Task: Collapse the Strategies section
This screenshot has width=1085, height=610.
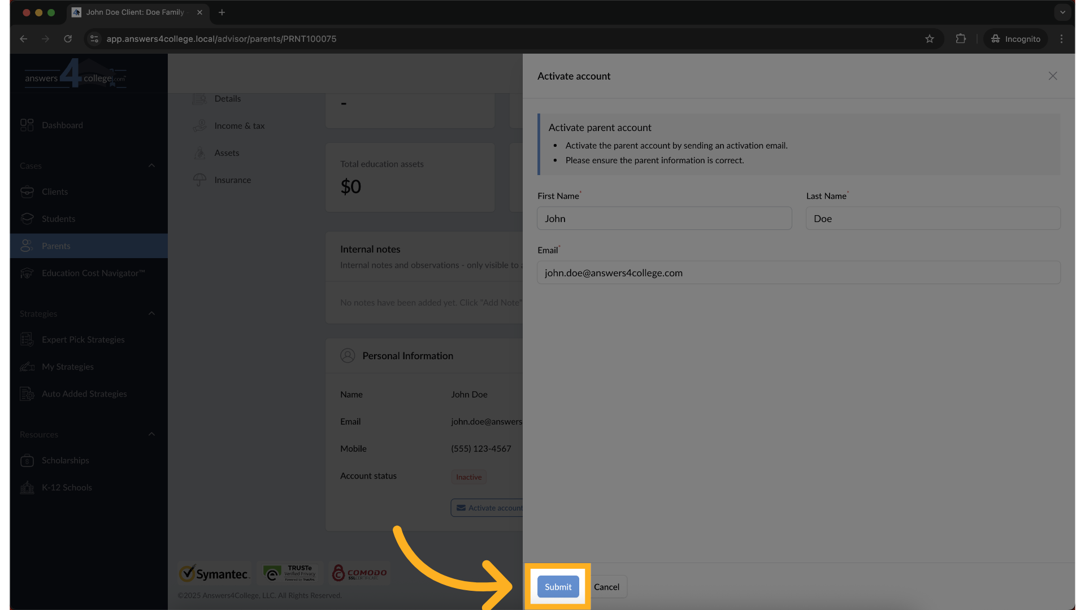Action: (x=151, y=313)
